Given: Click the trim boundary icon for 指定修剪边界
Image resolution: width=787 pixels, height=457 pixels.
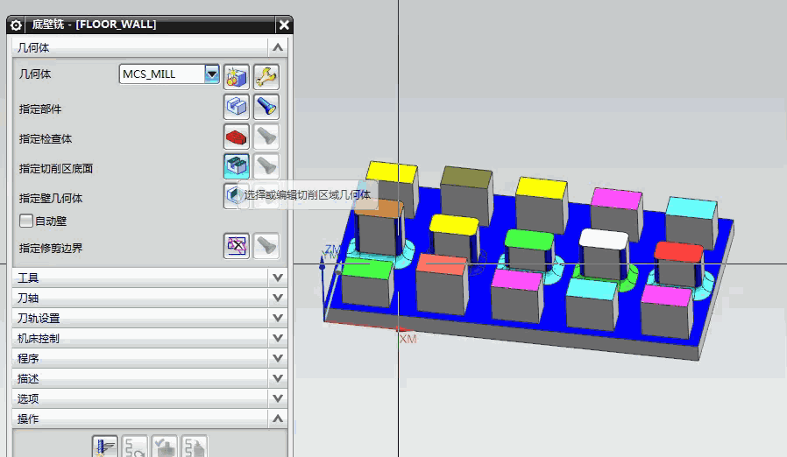Looking at the screenshot, I should click(237, 246).
